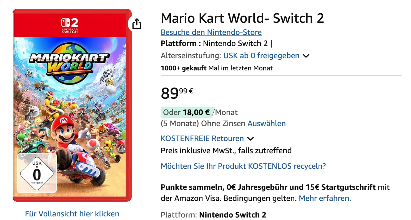411x220 pixels.
Task: Click 'Mehr erfahren.' about Amazon Visa
Action: [325, 198]
